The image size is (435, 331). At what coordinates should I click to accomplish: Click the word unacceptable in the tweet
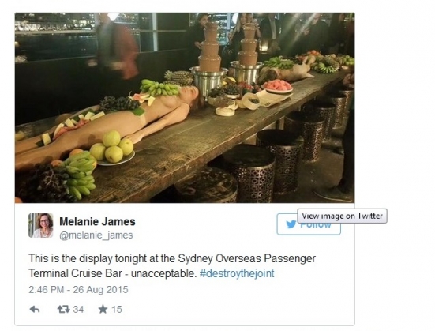pyautogui.click(x=163, y=273)
